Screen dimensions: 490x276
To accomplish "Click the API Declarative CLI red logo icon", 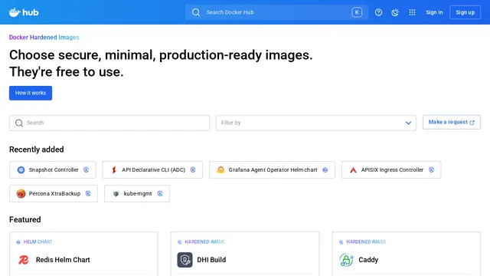I will (114, 169).
